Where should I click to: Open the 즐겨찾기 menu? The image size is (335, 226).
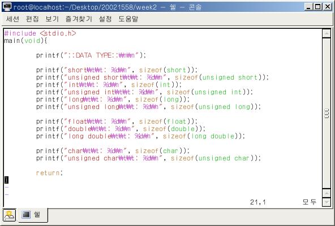79,19
